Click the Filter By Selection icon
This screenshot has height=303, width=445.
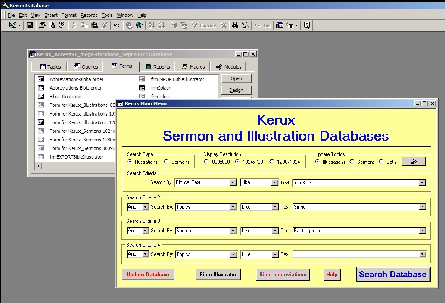174,25
